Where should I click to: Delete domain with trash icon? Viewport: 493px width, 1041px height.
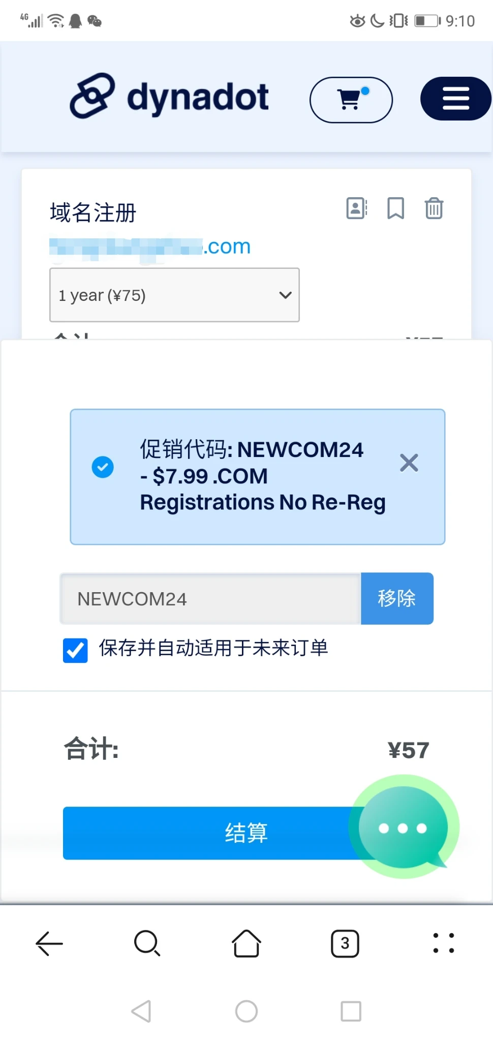[434, 208]
